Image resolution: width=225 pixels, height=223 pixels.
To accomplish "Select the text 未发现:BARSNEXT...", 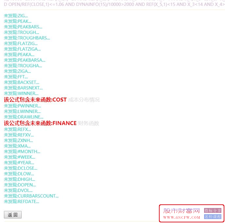I will (23, 88).
